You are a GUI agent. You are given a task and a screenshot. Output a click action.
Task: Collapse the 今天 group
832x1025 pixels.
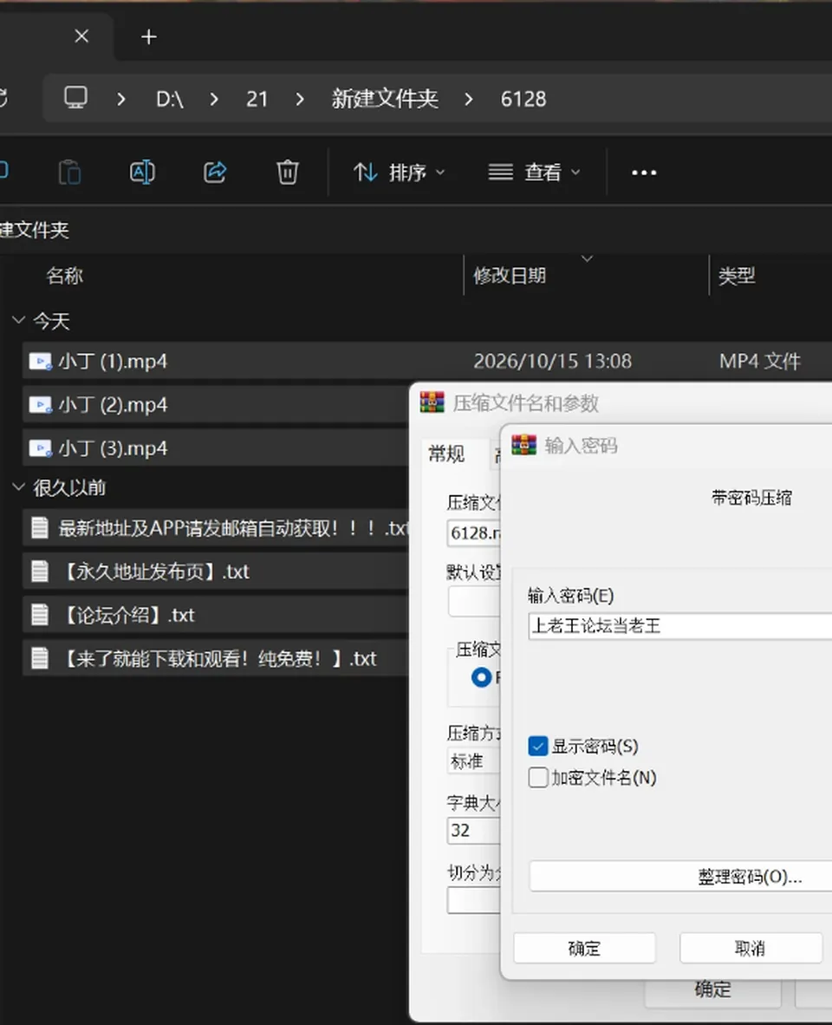pyautogui.click(x=18, y=320)
